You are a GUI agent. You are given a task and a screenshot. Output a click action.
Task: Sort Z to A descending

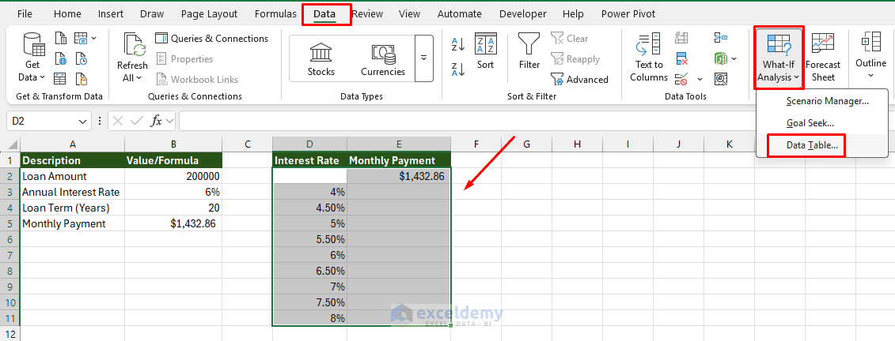(458, 69)
